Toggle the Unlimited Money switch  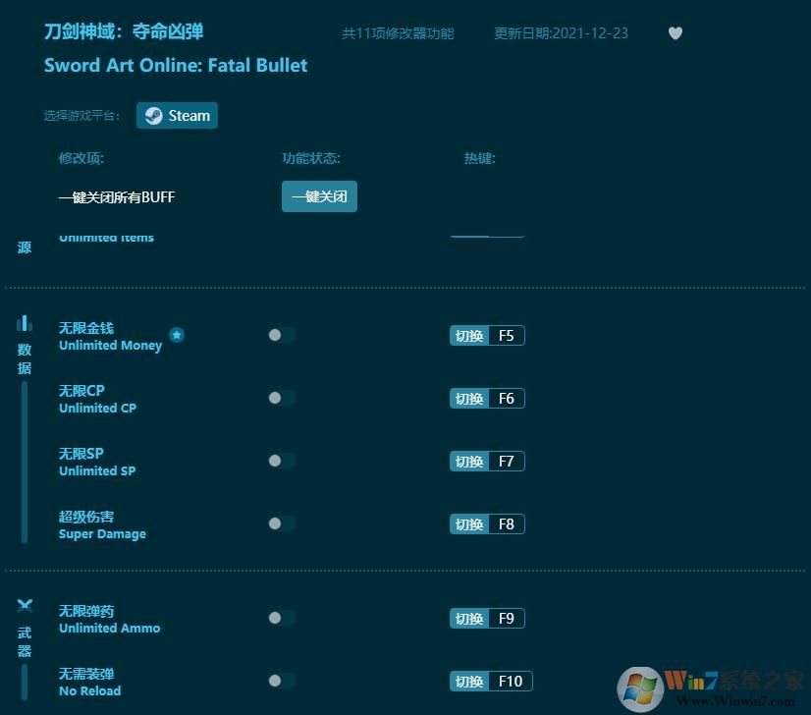pyautogui.click(x=282, y=335)
